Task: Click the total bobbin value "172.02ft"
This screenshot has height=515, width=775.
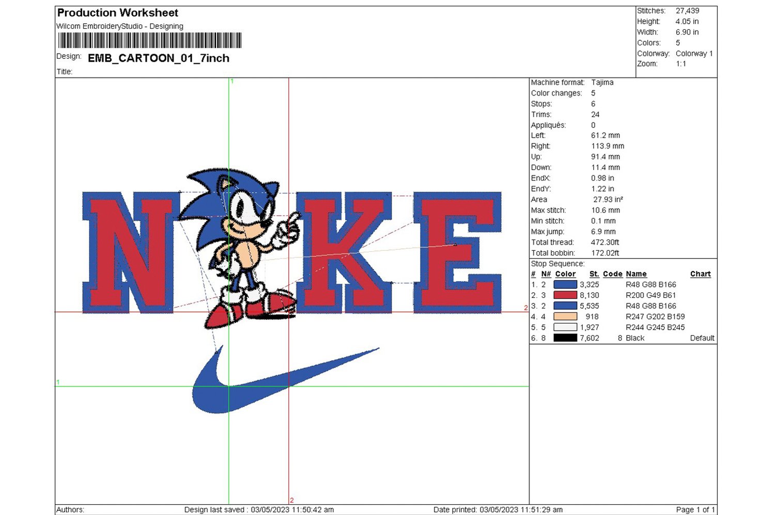Action: coord(605,253)
